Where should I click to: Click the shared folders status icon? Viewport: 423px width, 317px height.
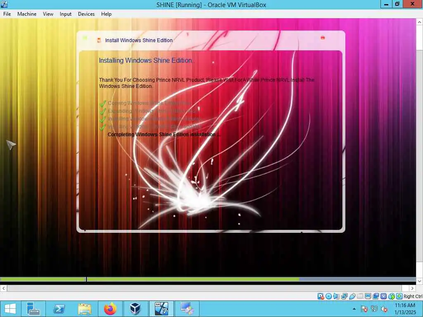tap(360, 296)
